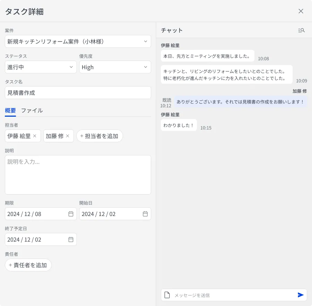
Task: Remove assignee 伊藤 絵里 with the x
Action: (x=35, y=136)
